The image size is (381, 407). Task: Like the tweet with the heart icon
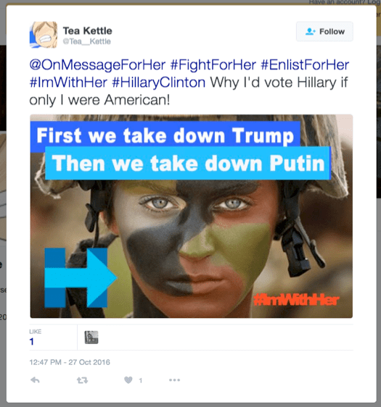tap(128, 380)
